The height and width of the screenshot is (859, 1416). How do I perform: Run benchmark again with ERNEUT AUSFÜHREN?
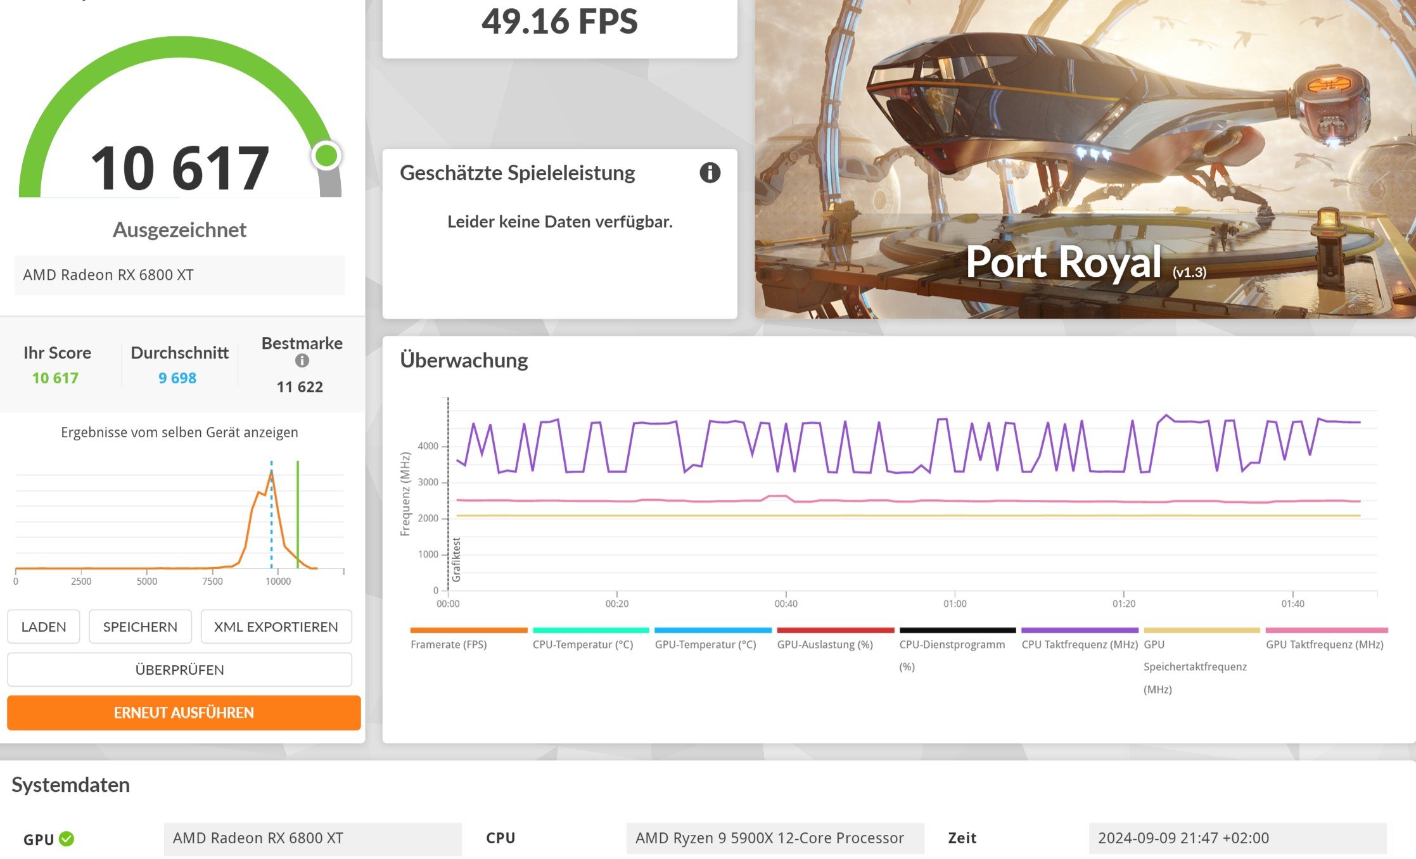(184, 713)
